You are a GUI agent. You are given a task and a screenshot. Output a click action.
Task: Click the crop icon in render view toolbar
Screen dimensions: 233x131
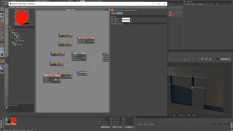click(x=170, y=59)
